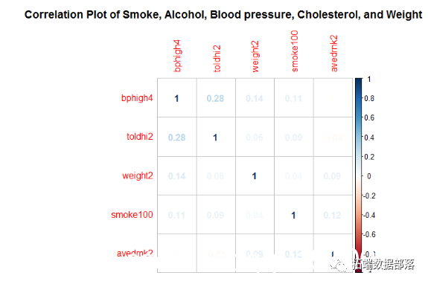The image size is (428, 284).
Task: Select the 0.14 cell in weight2 row
Action: point(176,176)
